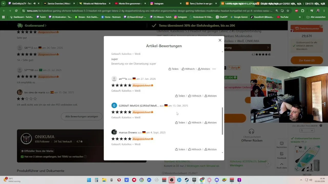
Task: Open the browser extensions puzzle icon
Action: point(303,11)
